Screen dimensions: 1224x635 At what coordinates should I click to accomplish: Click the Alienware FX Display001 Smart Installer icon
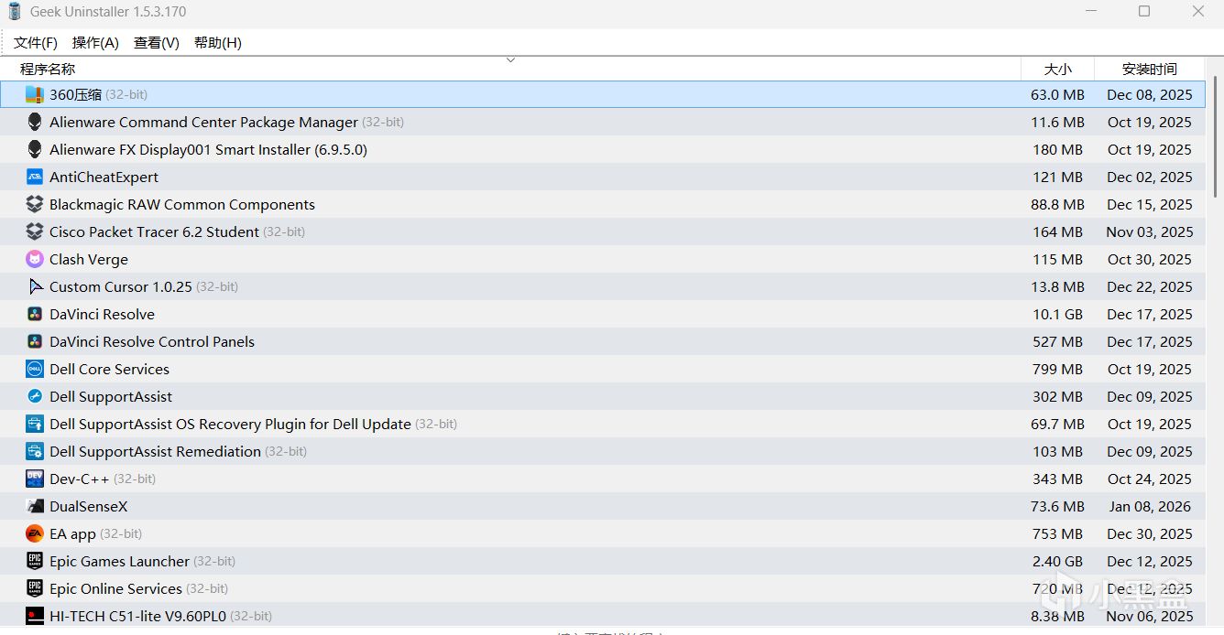[35, 149]
